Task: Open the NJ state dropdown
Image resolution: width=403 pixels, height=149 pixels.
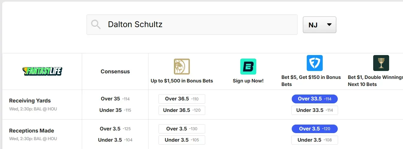Action: 319,25
